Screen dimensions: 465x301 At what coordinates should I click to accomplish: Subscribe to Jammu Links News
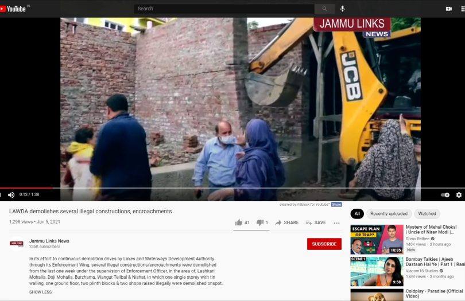[x=324, y=244]
